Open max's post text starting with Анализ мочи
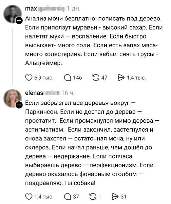This screenshot has height=204, width=171. click(94, 41)
